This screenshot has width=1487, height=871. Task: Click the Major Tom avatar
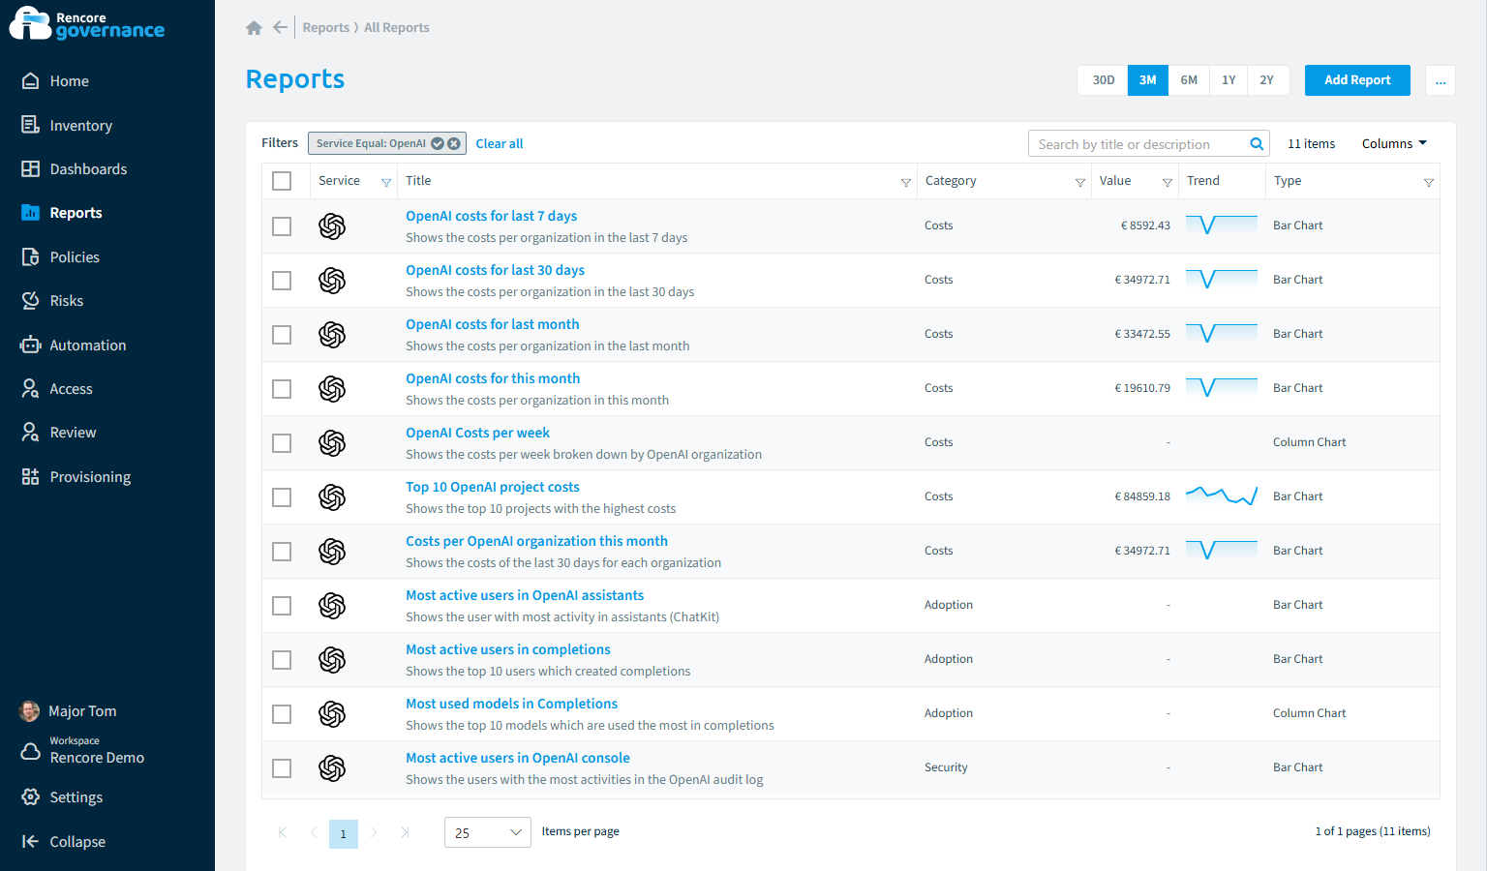30,711
